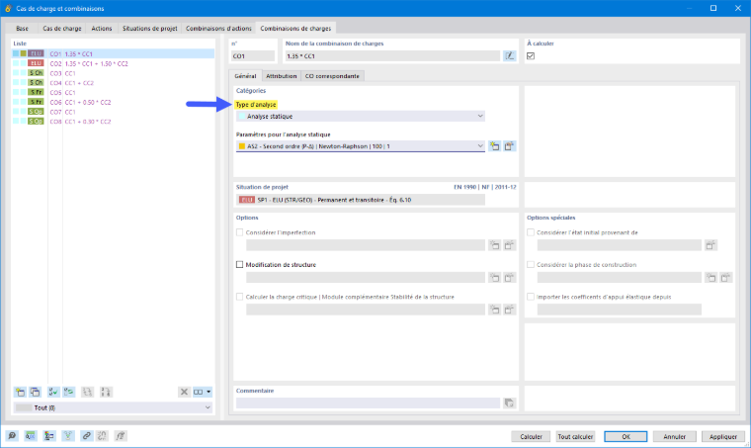Open the CO correspondante sub-tab

pyautogui.click(x=332, y=76)
